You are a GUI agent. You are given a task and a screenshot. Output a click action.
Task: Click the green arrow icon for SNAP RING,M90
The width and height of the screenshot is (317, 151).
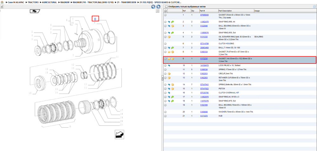click(x=172, y=22)
